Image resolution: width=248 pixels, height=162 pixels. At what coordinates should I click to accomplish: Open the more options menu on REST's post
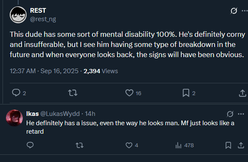pyautogui.click(x=245, y=11)
